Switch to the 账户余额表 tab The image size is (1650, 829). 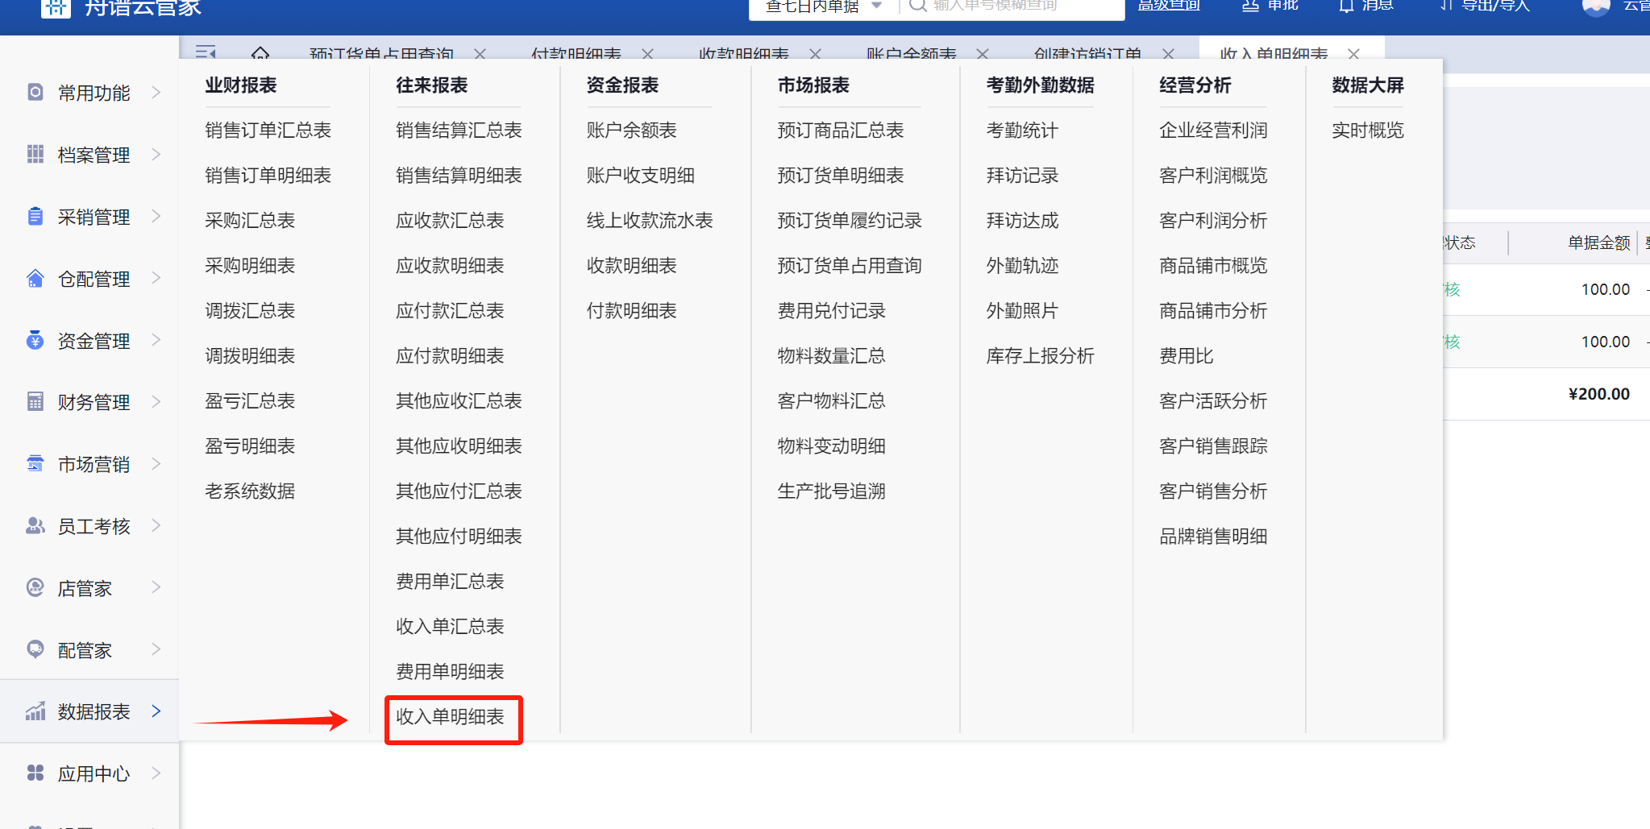point(911,54)
